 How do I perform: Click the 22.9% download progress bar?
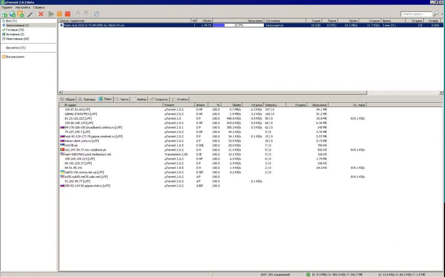pos(238,25)
